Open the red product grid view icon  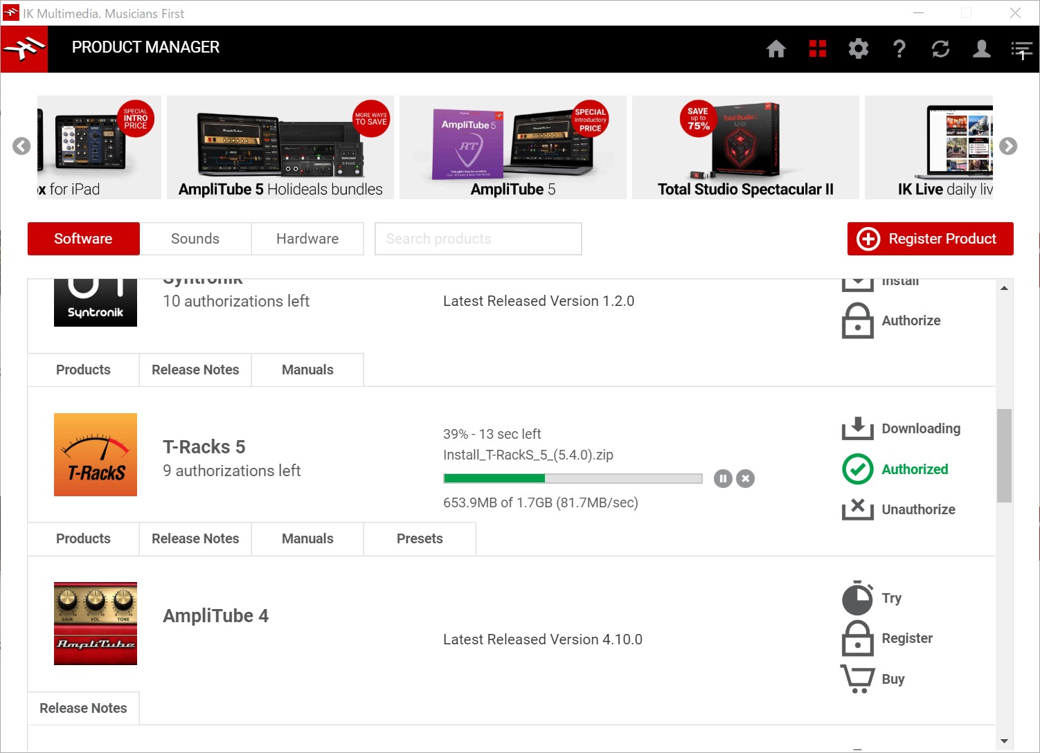[x=818, y=48]
